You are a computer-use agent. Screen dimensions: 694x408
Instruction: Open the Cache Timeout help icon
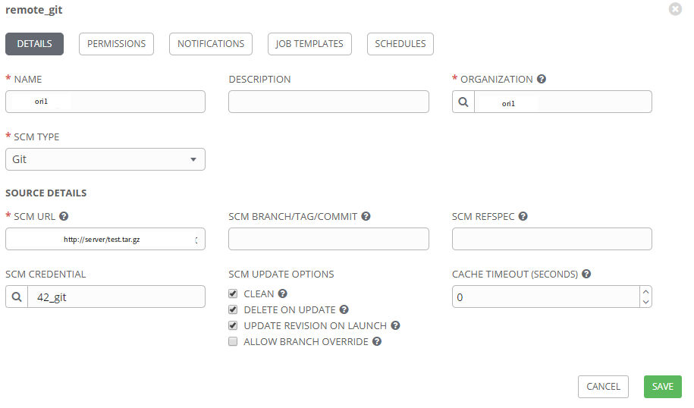point(586,274)
